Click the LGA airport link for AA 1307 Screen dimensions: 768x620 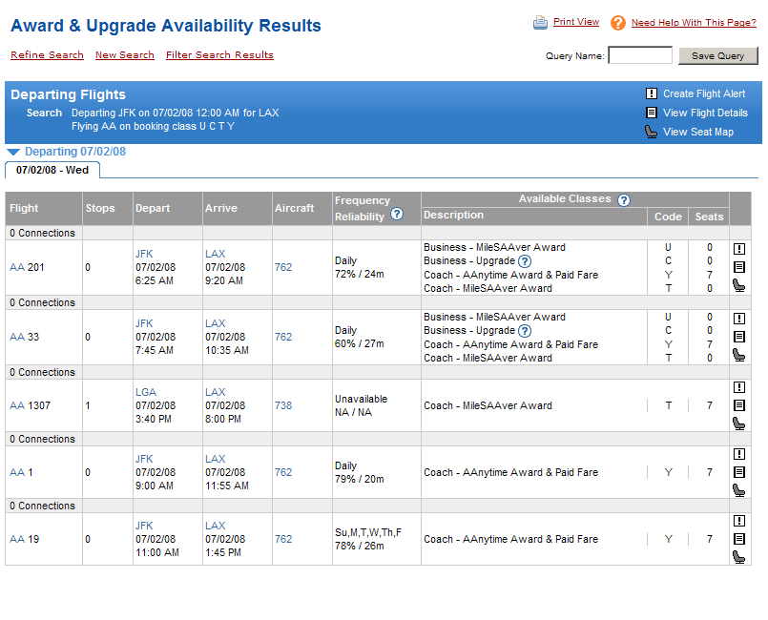click(x=145, y=392)
